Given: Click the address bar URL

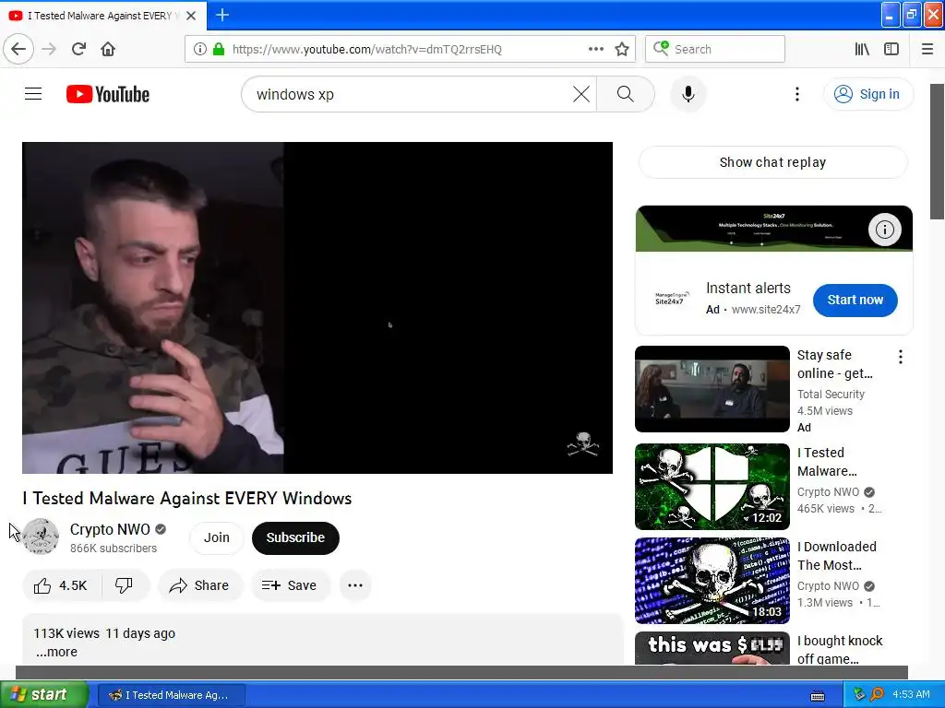Looking at the screenshot, I should tap(366, 50).
